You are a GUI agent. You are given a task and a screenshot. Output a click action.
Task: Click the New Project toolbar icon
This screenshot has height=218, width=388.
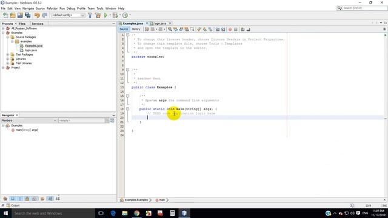click(x=13, y=15)
